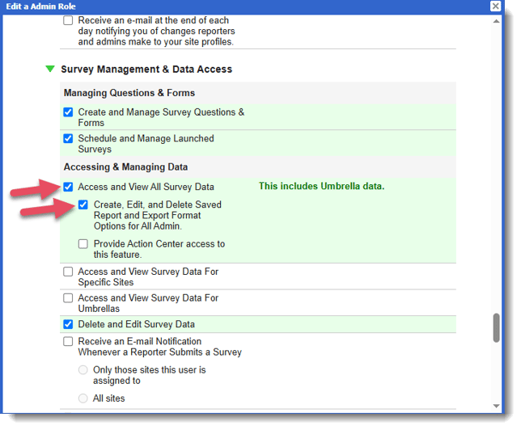
Task: Click the vertical scrollbar thumb
Action: [496, 328]
